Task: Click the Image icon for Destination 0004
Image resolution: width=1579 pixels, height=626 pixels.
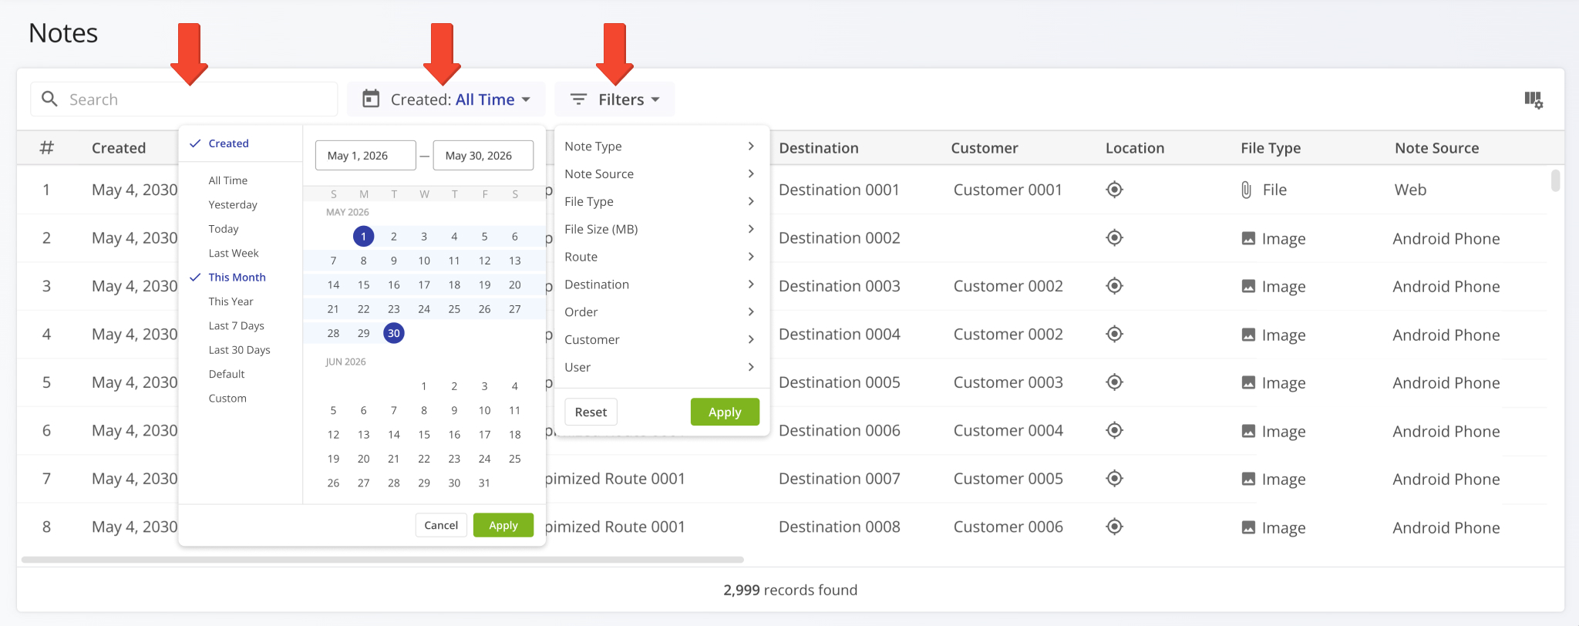Action: coord(1248,335)
